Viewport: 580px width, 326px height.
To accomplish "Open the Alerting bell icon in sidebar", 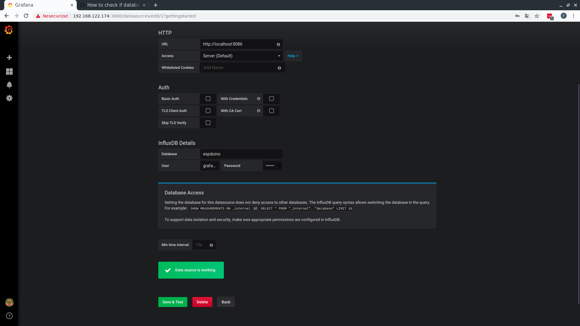I will click(x=9, y=85).
